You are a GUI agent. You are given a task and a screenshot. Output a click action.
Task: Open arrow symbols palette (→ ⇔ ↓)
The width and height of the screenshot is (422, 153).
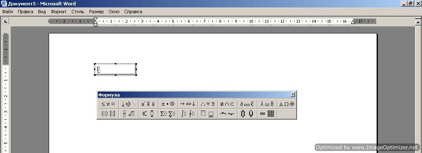point(188,104)
